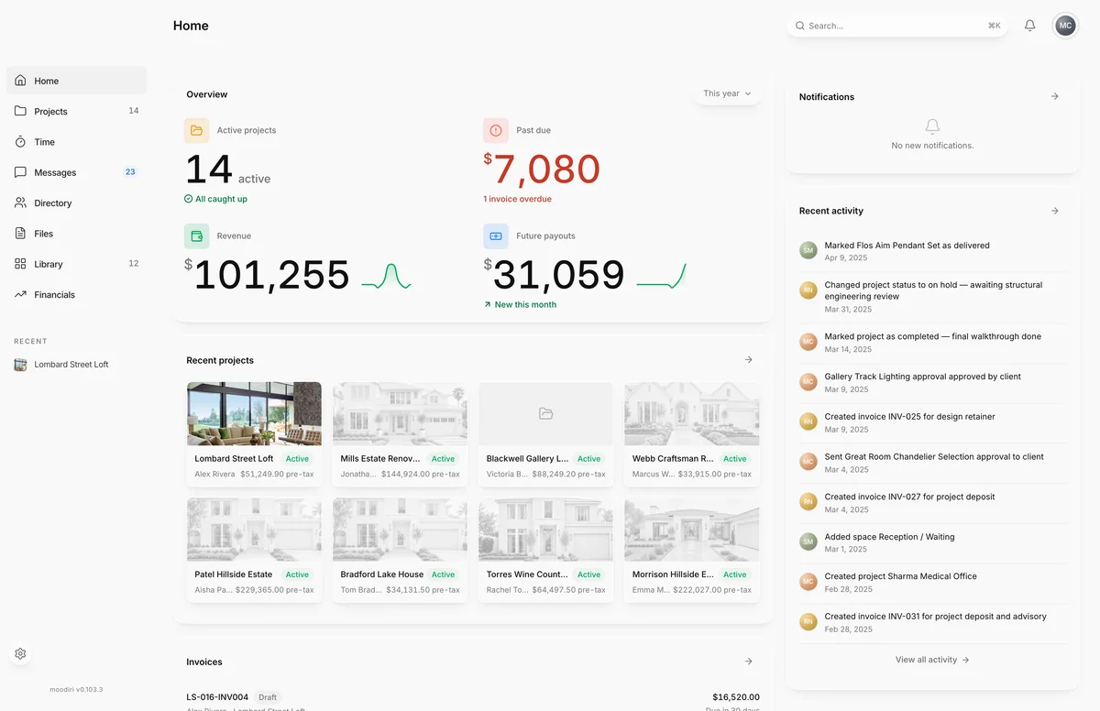This screenshot has width=1100, height=711.
Task: Click the Revenue wallet icon tile
Action: point(196,236)
